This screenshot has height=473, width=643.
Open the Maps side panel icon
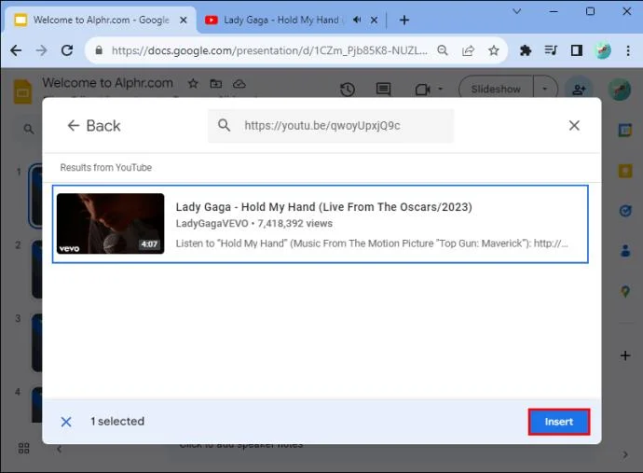(x=625, y=291)
